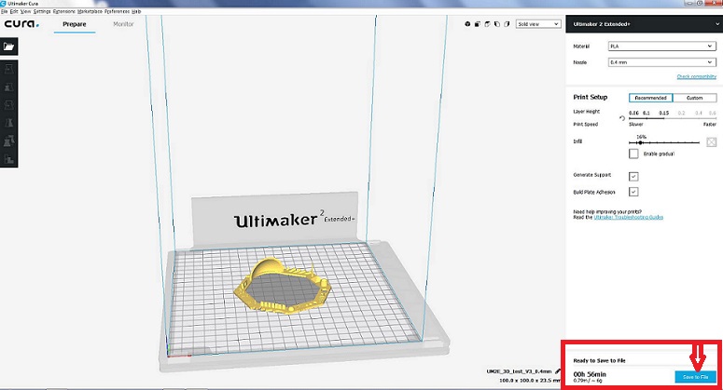
Task: Click the infill pattern preview icon
Action: (x=711, y=142)
